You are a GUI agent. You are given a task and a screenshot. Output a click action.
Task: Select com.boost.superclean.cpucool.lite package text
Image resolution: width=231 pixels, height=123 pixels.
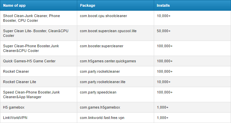coord(108,31)
